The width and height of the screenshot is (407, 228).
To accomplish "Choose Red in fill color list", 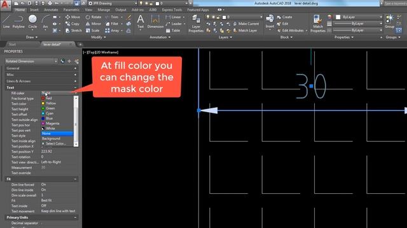I will coord(57,98).
